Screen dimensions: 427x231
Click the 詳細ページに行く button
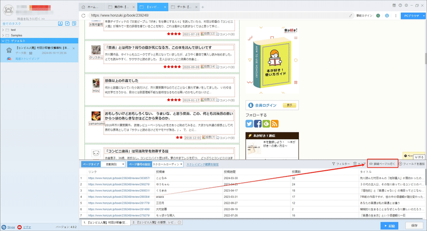tap(382, 164)
